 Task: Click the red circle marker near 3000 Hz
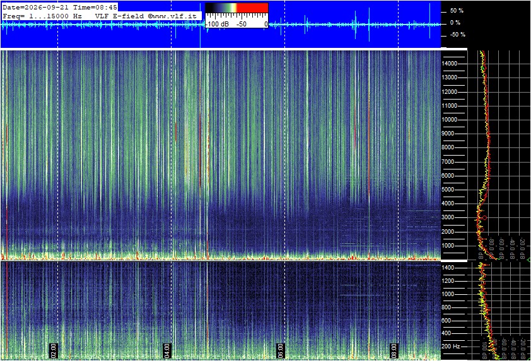coord(484,218)
